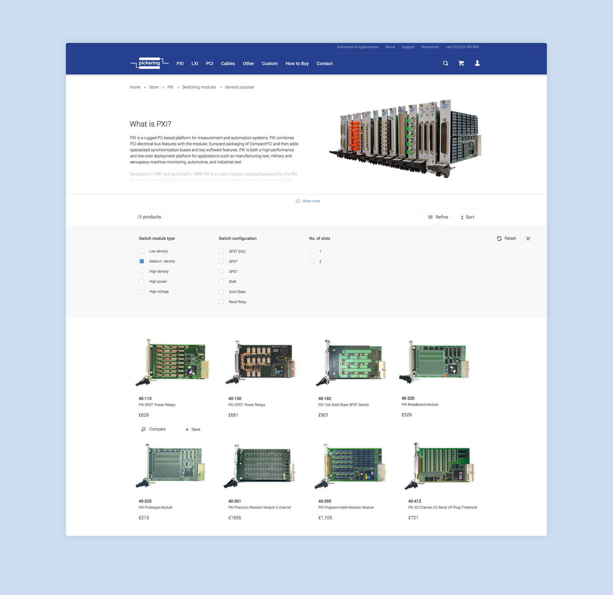The width and height of the screenshot is (613, 595).
Task: Open the search icon in header
Action: 445,63
